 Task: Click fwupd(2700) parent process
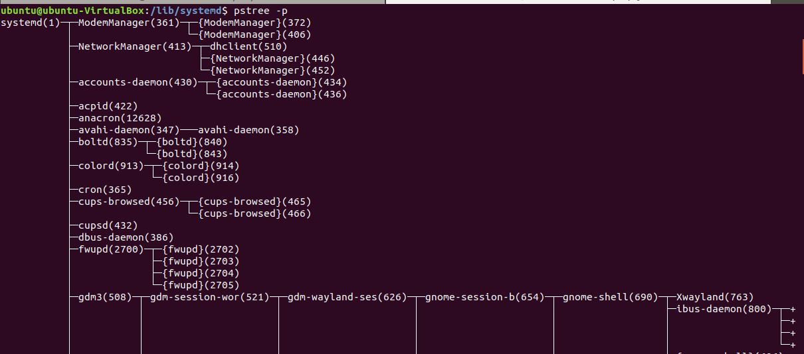[x=111, y=249]
